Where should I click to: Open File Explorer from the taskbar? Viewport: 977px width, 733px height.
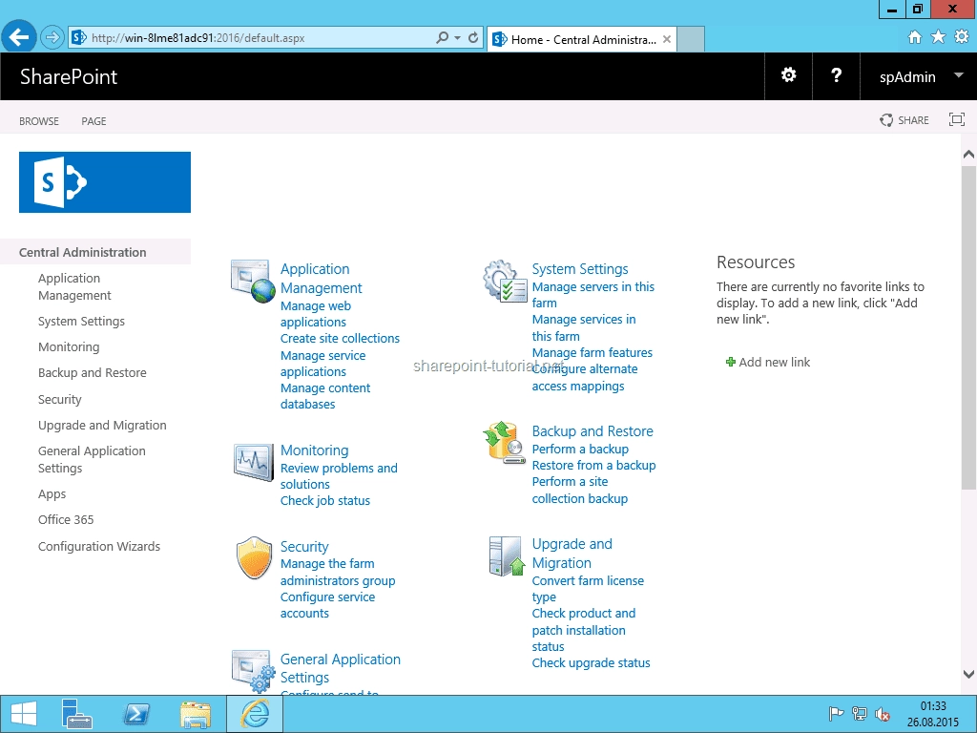point(196,714)
